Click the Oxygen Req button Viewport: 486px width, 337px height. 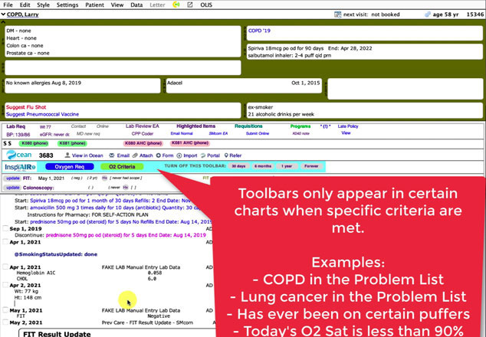coord(70,166)
